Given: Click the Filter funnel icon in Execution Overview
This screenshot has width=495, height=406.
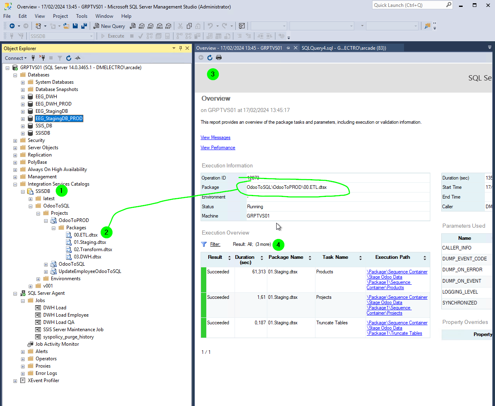Looking at the screenshot, I should 204,244.
